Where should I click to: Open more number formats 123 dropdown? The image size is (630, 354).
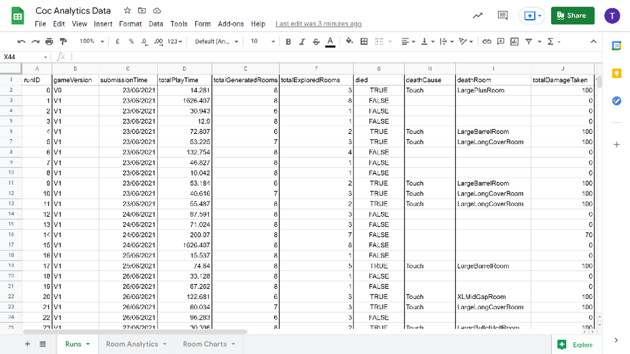coord(175,41)
